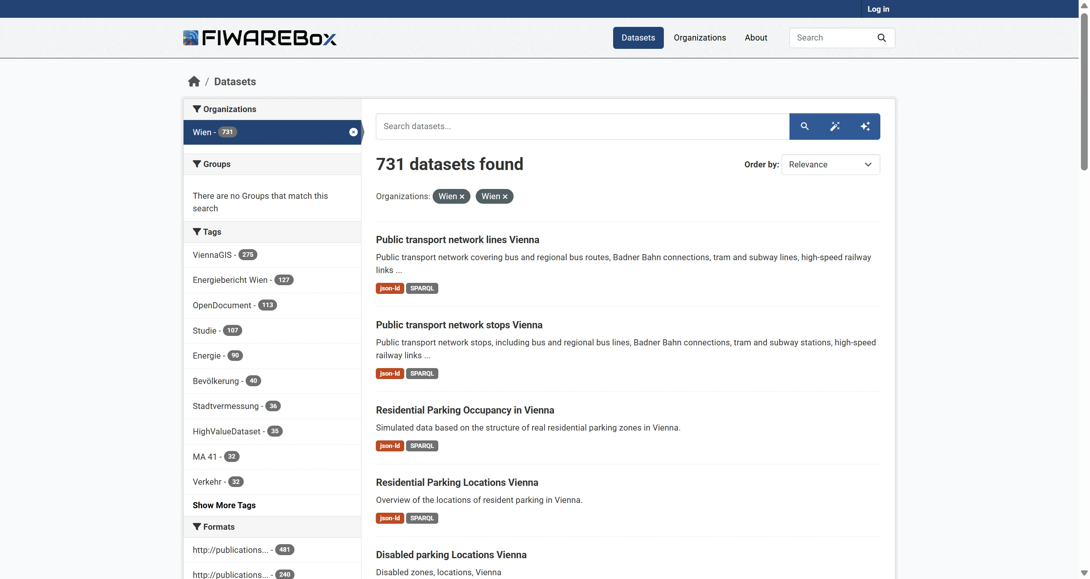This screenshot has width=1090, height=579.
Task: Click the Log in link
Action: pyautogui.click(x=878, y=9)
